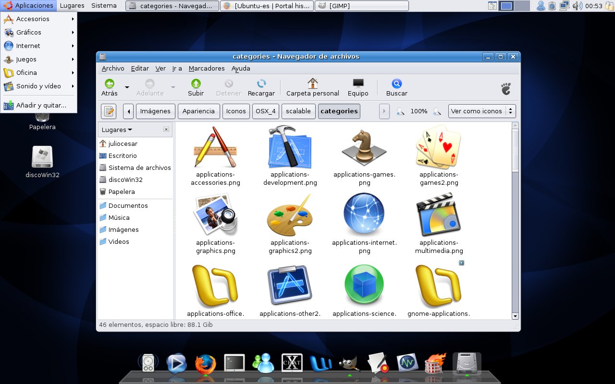
Task: Open GIMP Wilber icon in dock
Action: point(350,364)
